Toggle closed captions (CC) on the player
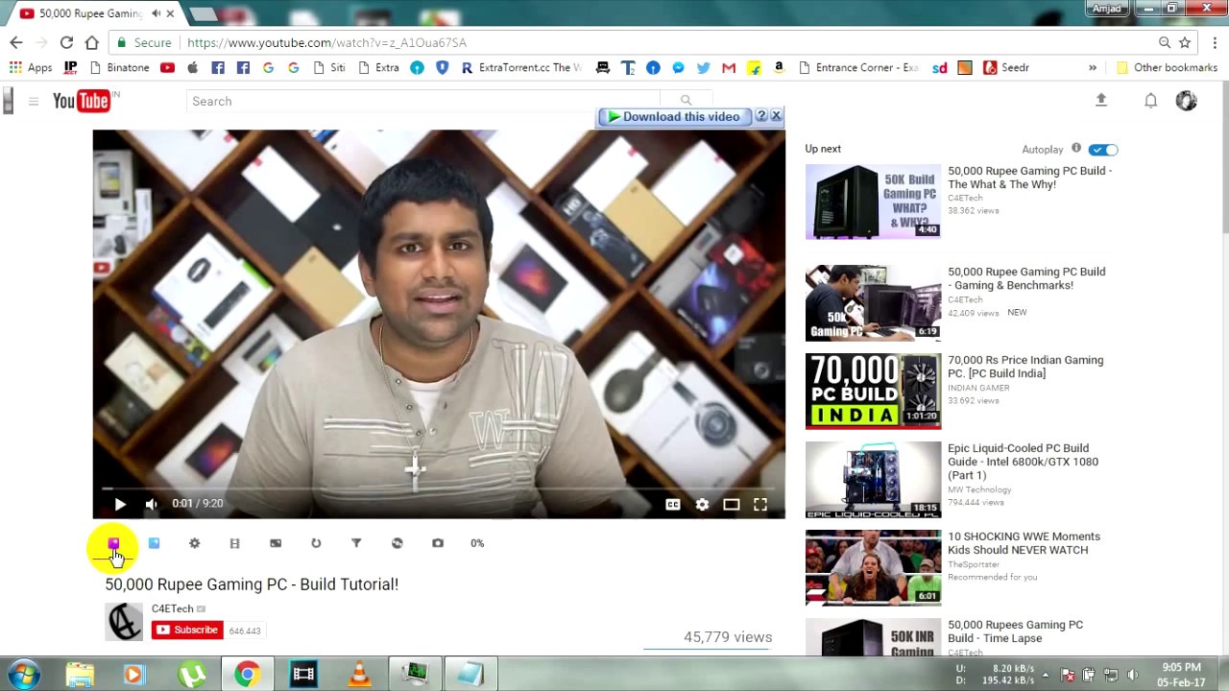This screenshot has height=691, width=1229. 673,504
